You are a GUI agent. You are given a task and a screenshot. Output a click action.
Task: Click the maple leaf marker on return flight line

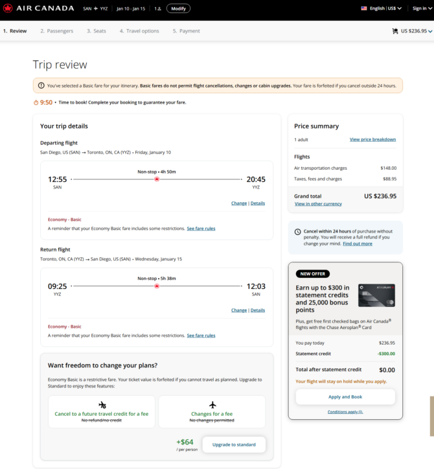tap(157, 286)
